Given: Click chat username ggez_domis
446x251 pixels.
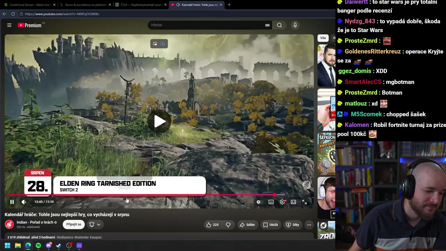Looking at the screenshot, I should pos(355,71).
